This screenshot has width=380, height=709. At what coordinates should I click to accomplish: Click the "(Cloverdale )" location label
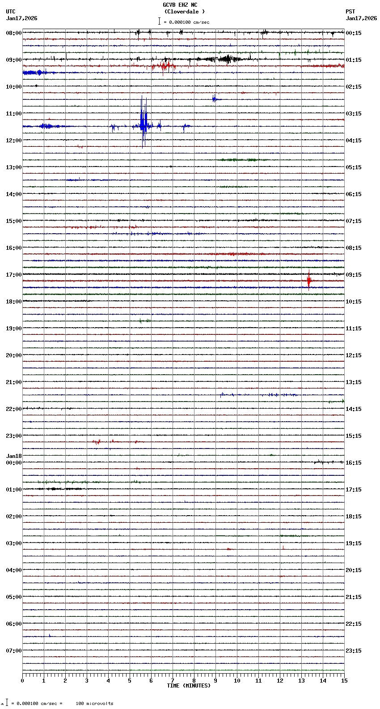coord(184,12)
